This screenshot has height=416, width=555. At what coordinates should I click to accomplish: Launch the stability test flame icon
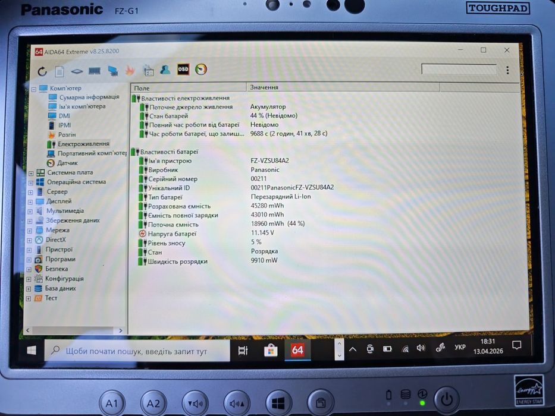tap(130, 70)
